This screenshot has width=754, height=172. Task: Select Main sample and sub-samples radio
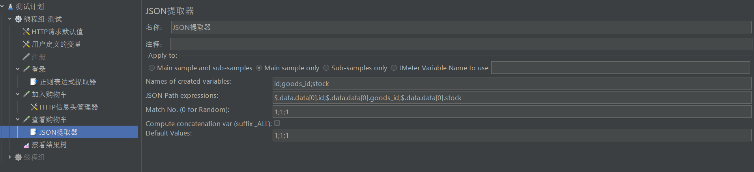(x=152, y=68)
